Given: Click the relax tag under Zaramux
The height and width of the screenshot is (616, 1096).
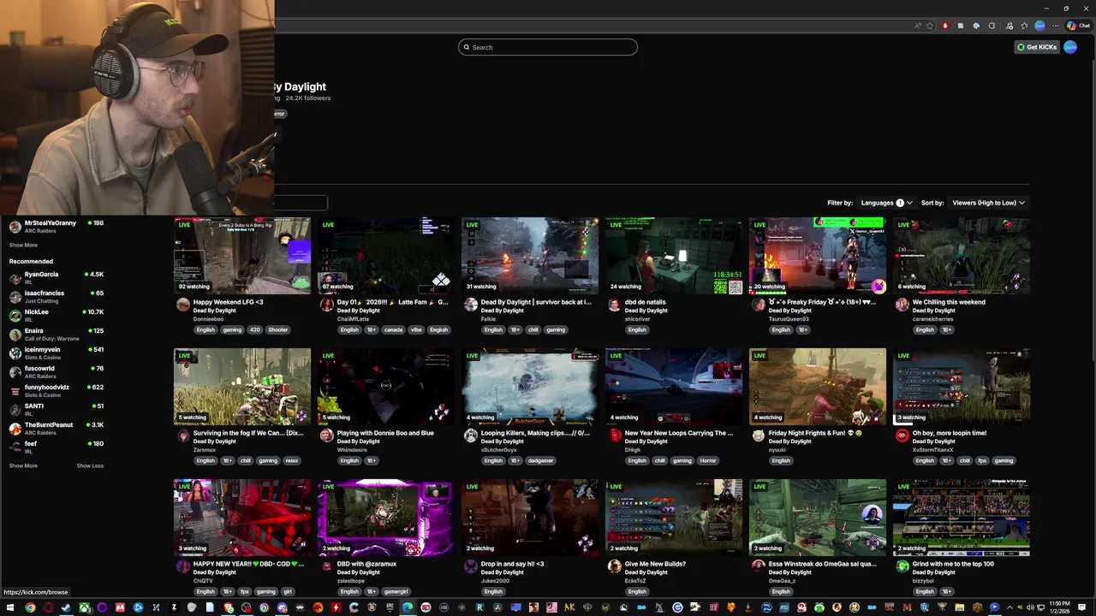Looking at the screenshot, I should pos(292,460).
